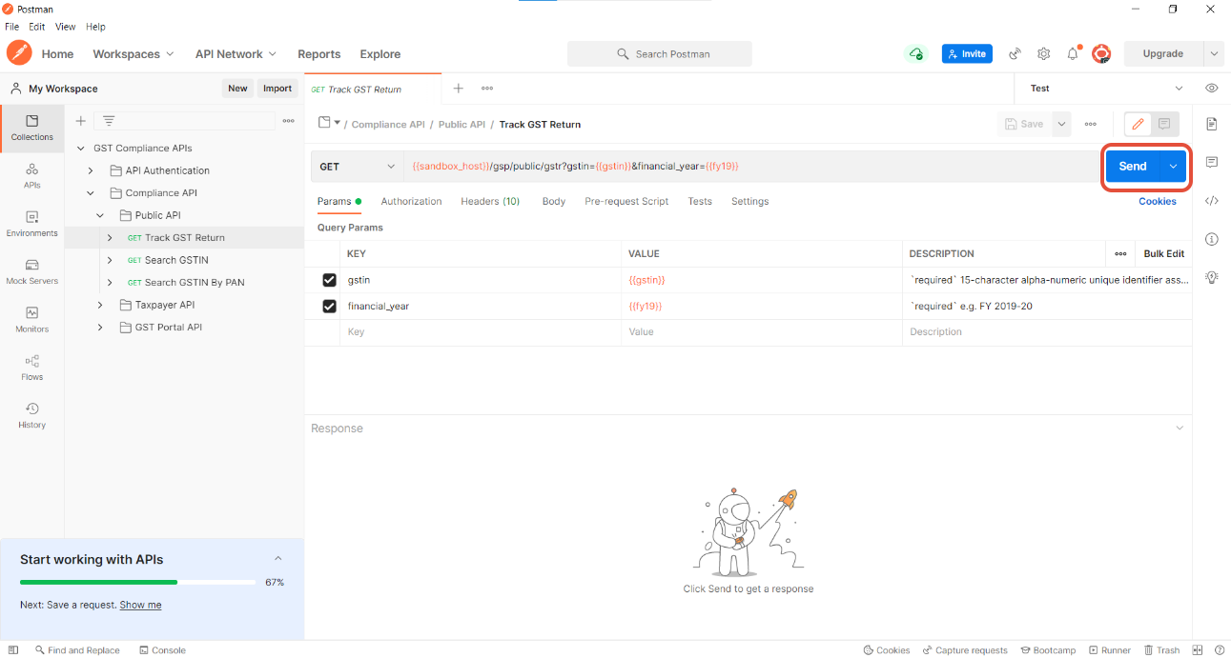This screenshot has height=658, width=1231.
Task: Open the Workspaces menu
Action: [133, 54]
